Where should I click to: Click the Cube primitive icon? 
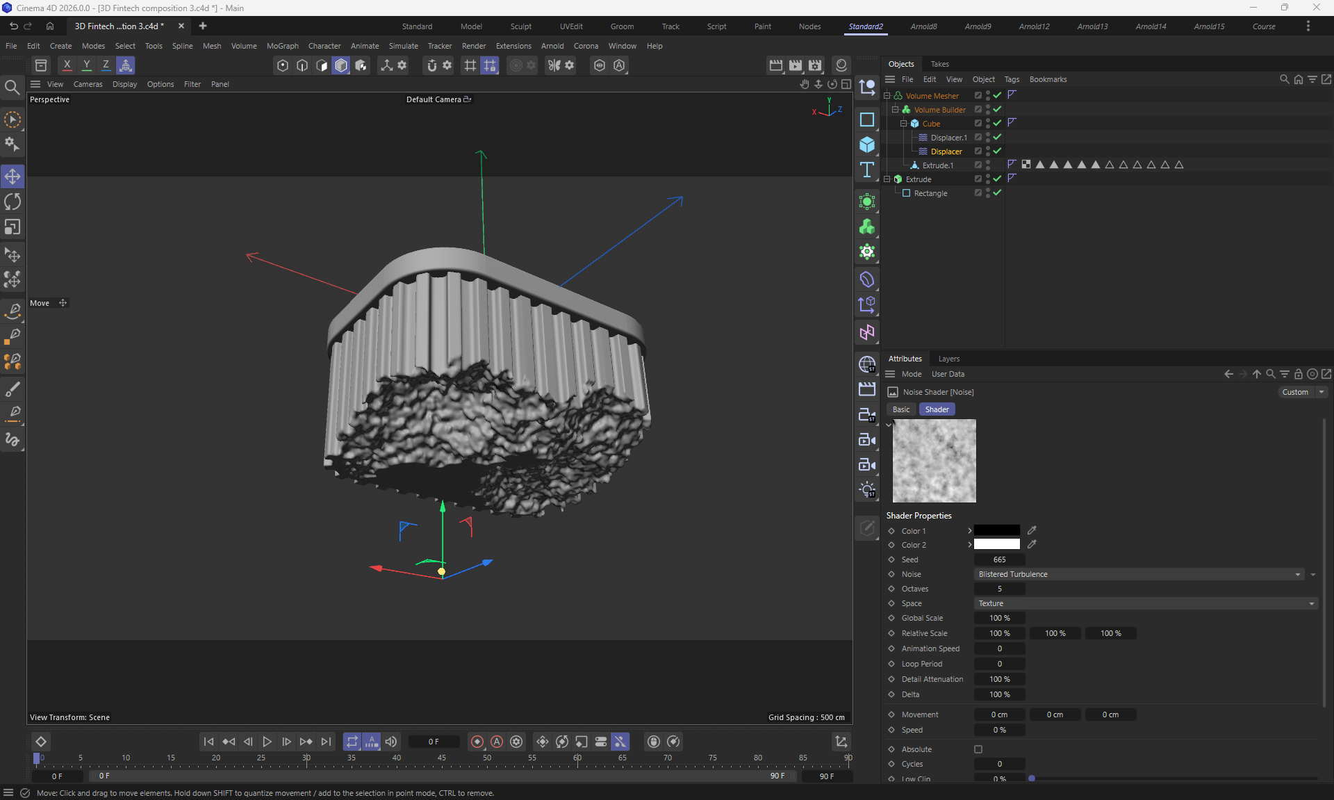[x=867, y=145]
